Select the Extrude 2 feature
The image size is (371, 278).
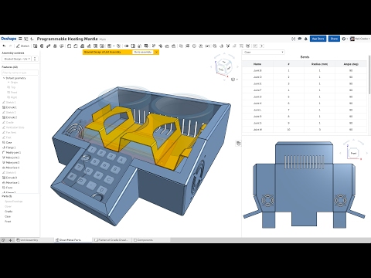tap(12, 117)
